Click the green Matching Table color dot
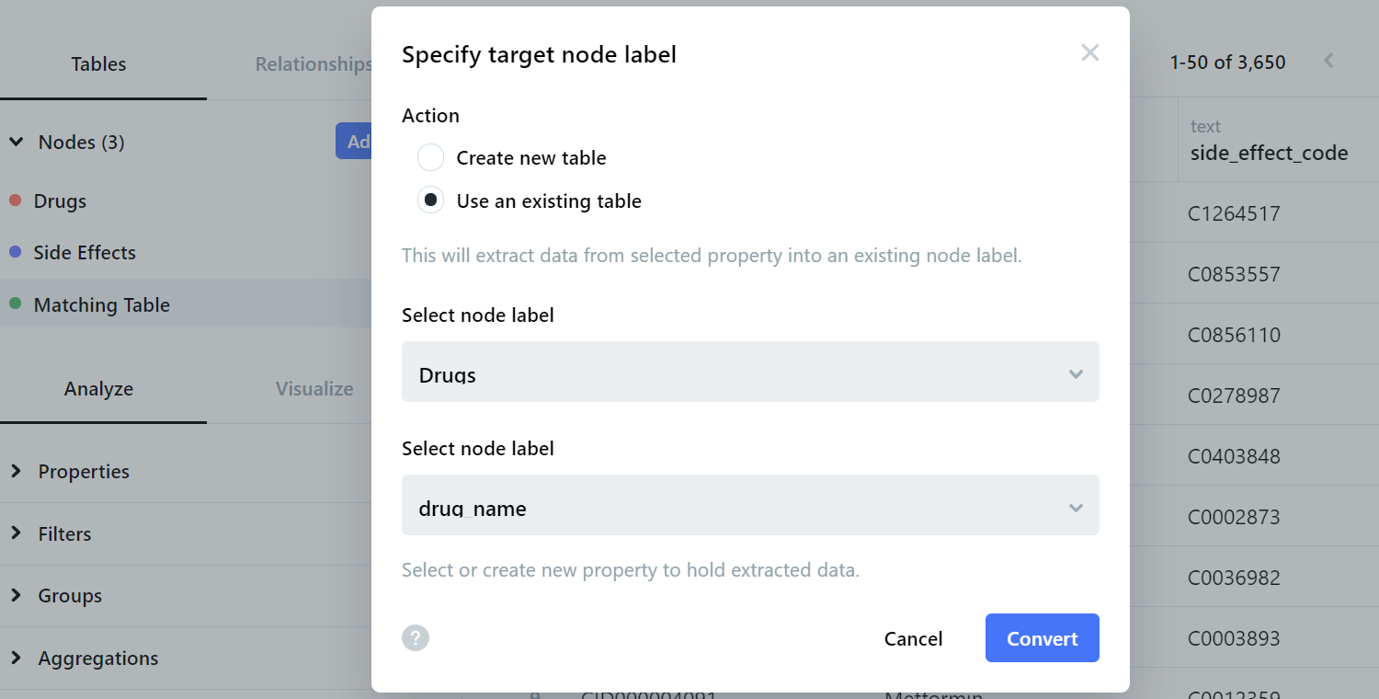 pos(15,304)
